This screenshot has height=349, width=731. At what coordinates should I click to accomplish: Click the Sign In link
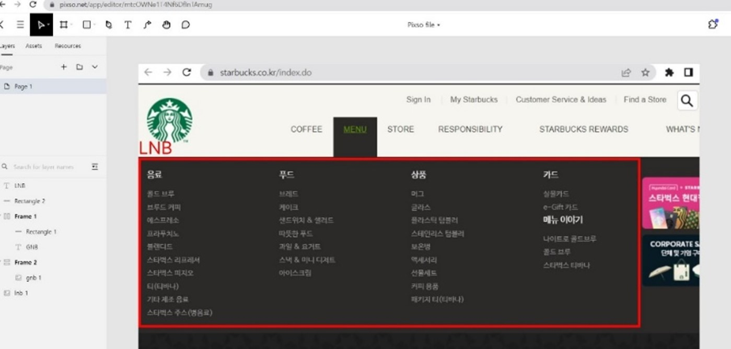point(419,100)
